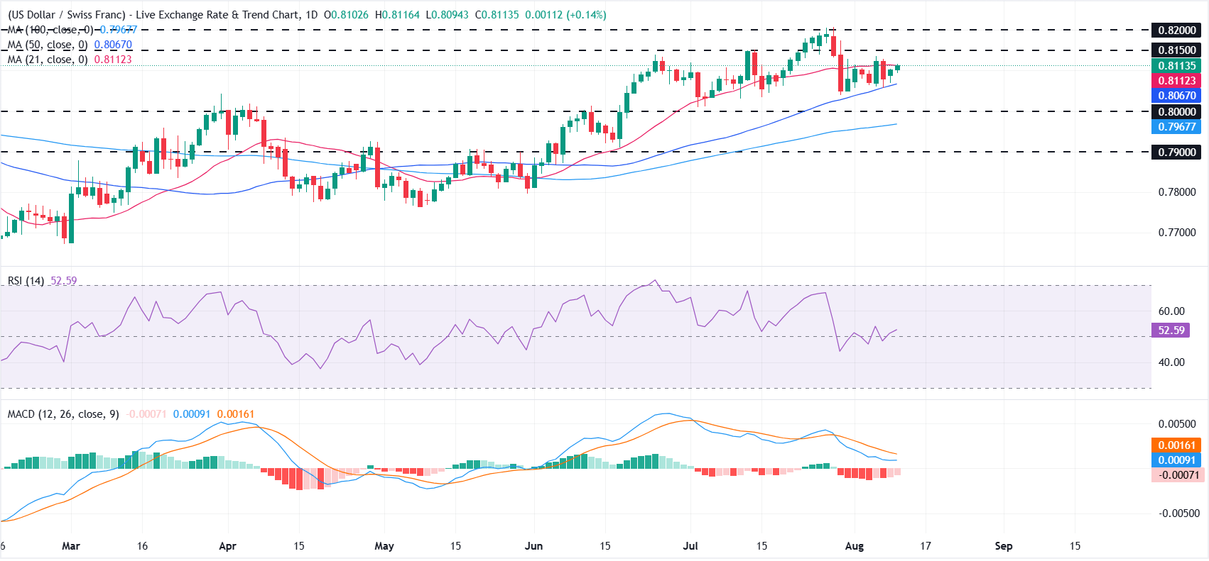
Task: Click the green 0.81135 current price tag
Action: tap(1176, 66)
